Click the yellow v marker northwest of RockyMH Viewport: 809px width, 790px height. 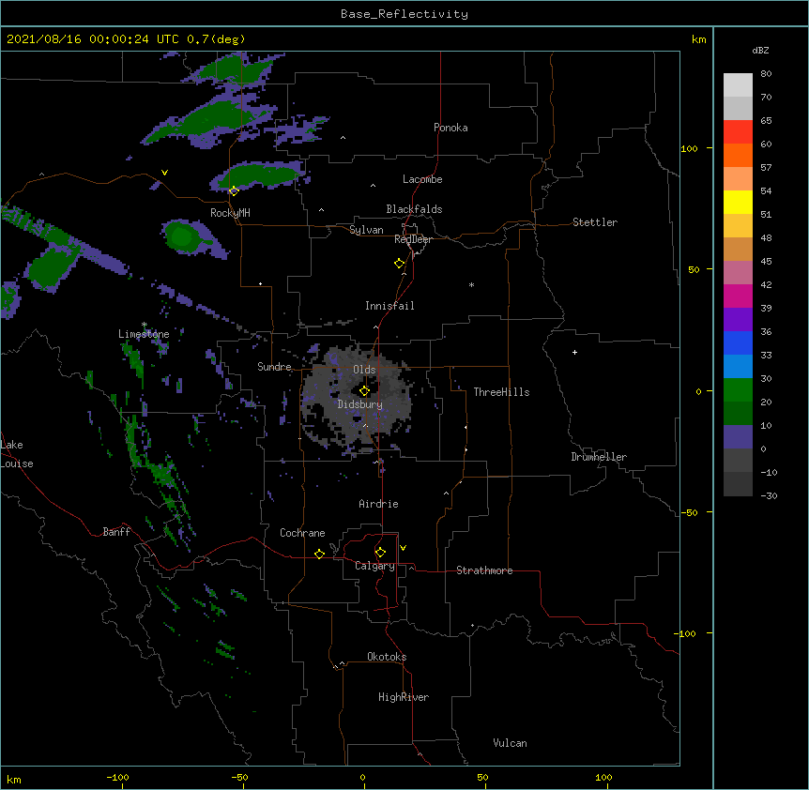(x=164, y=173)
